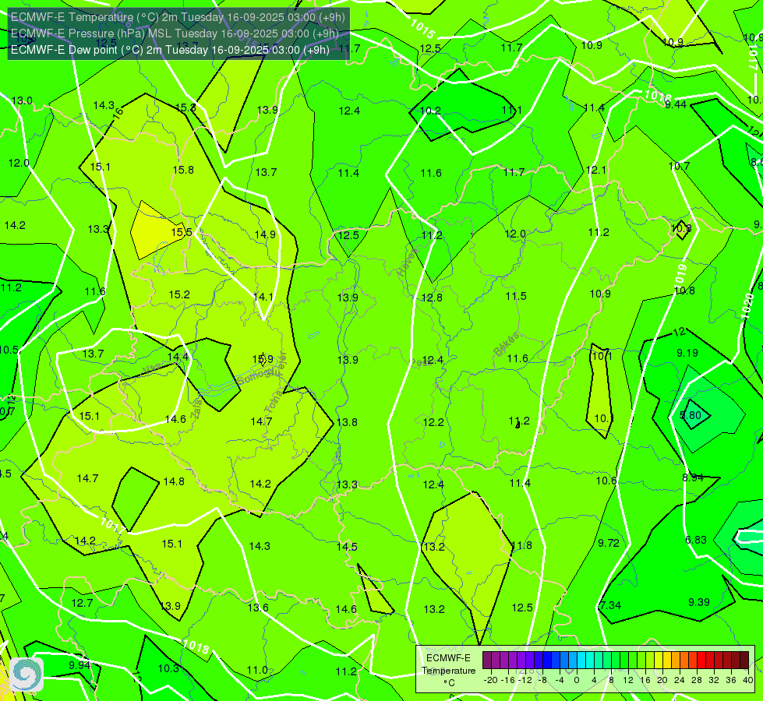Click the leftmost dark purple legend swatch
Screen dimensions: 763x701
(x=486, y=660)
